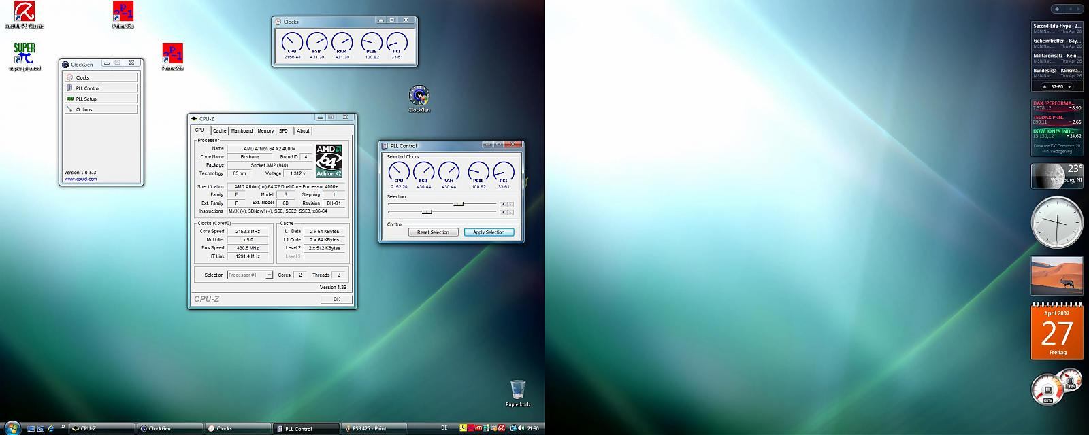Click the PLL Control taskbar button
Screen dimensions: 1089x435
click(x=306, y=429)
